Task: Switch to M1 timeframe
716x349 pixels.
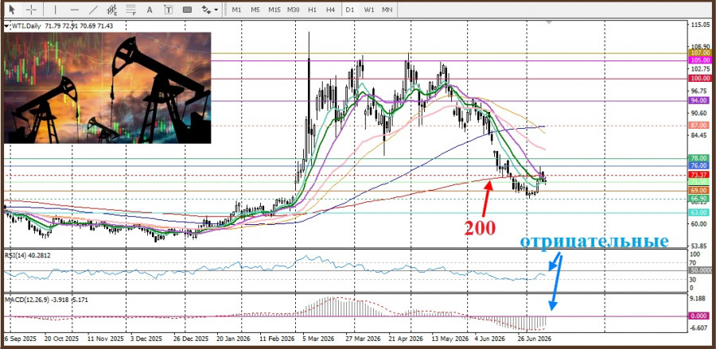Action: [236, 9]
